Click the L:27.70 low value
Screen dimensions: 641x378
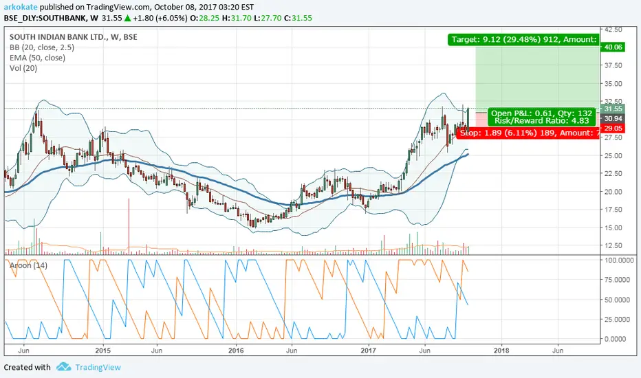268,18
